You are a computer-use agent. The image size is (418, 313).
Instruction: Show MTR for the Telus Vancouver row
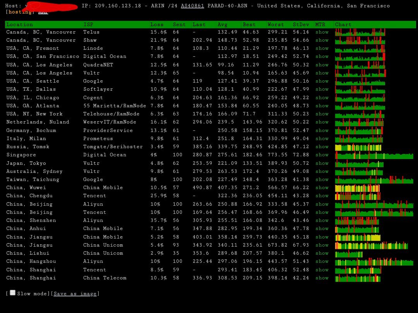point(322,32)
